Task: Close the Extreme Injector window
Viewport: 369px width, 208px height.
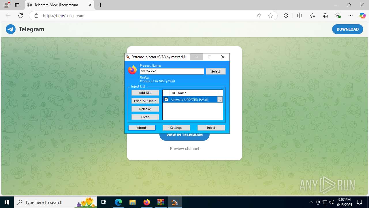Action: [223, 57]
